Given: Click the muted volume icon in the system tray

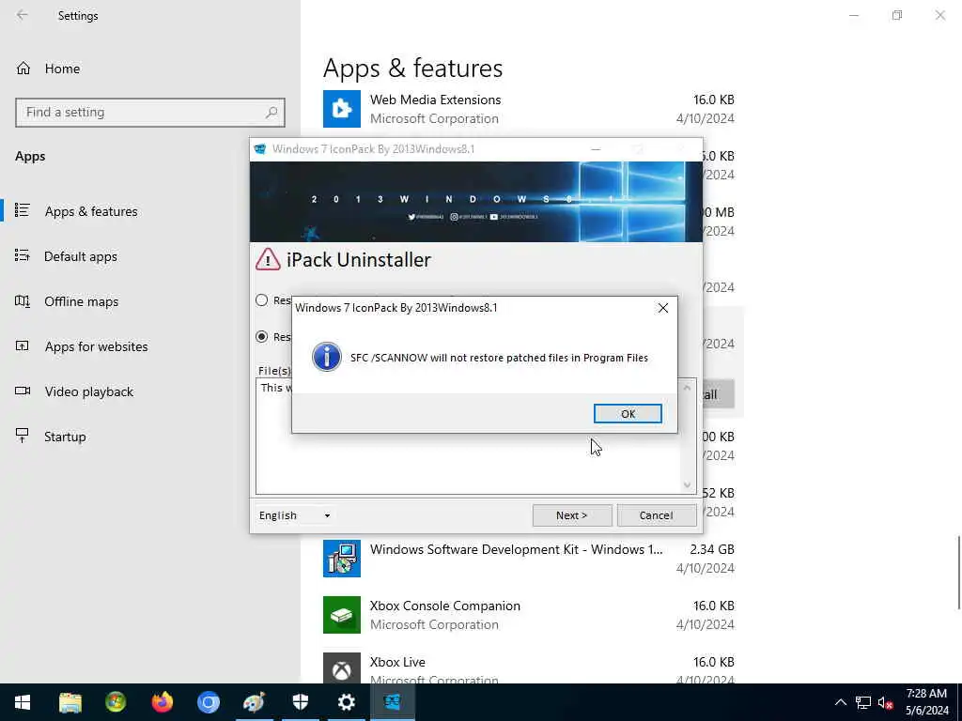Looking at the screenshot, I should pyautogui.click(x=885, y=702).
